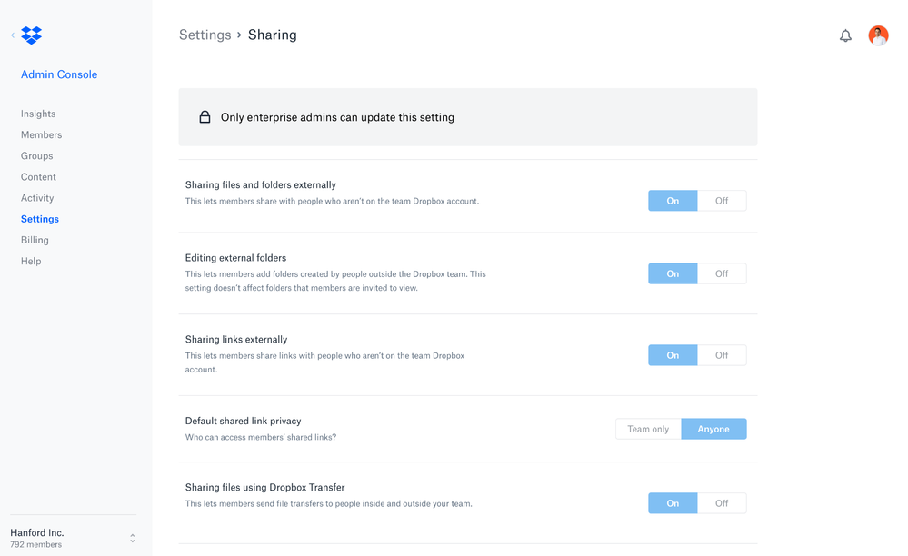Viewport: 908px width, 556px height.
Task: Open the Help page
Action: pyautogui.click(x=31, y=261)
